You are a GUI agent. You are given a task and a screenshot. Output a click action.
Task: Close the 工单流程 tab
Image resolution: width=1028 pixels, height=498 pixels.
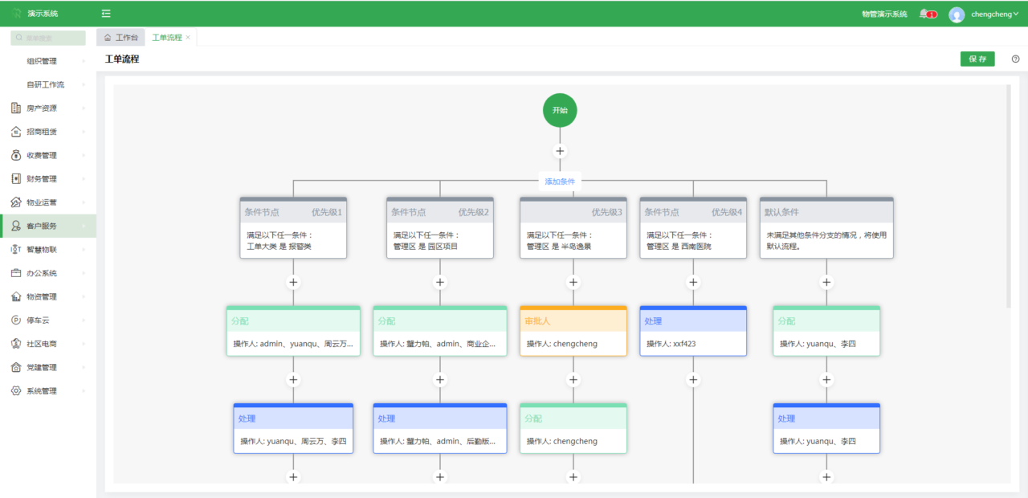(x=188, y=38)
